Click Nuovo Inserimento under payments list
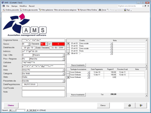151x113 pixels. [78, 95]
